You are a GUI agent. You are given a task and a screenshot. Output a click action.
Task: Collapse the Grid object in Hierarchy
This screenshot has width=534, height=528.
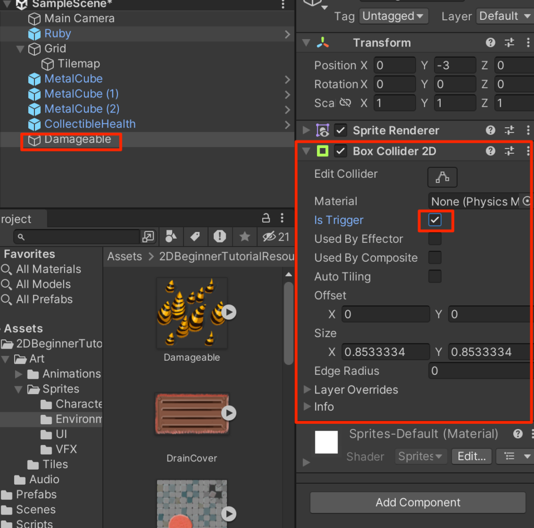[x=20, y=48]
